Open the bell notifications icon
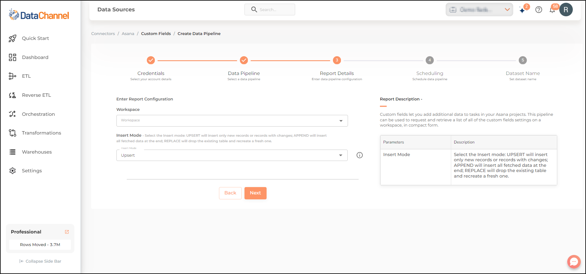 [552, 10]
